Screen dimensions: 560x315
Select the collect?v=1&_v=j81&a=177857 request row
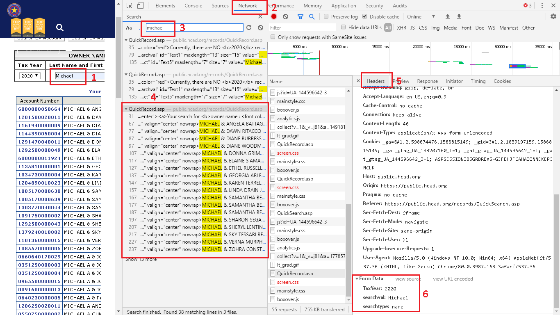pyautogui.click(x=307, y=256)
